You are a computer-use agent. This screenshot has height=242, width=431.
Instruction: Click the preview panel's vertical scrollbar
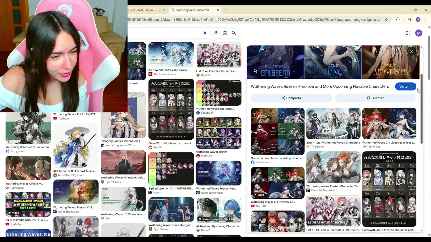tap(421, 109)
